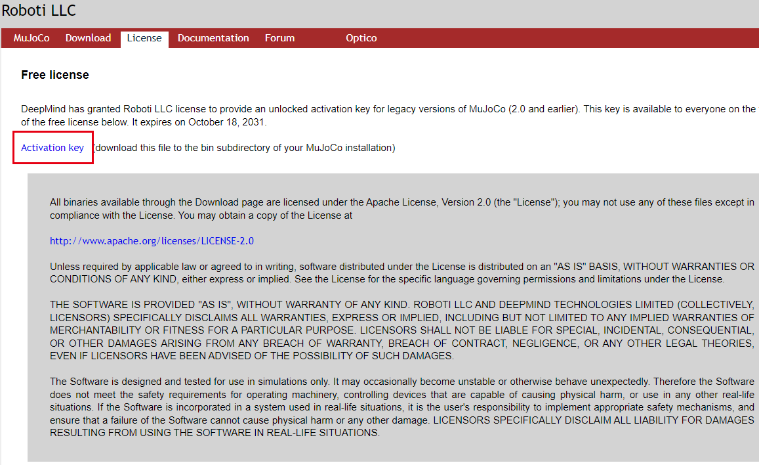Select the License tab

(x=144, y=38)
